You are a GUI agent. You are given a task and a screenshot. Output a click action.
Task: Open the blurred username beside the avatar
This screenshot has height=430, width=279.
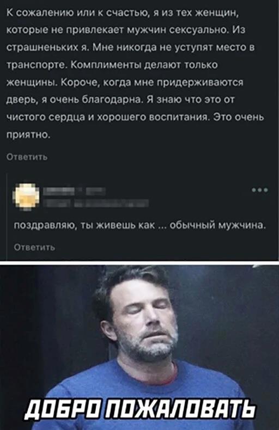58,191
